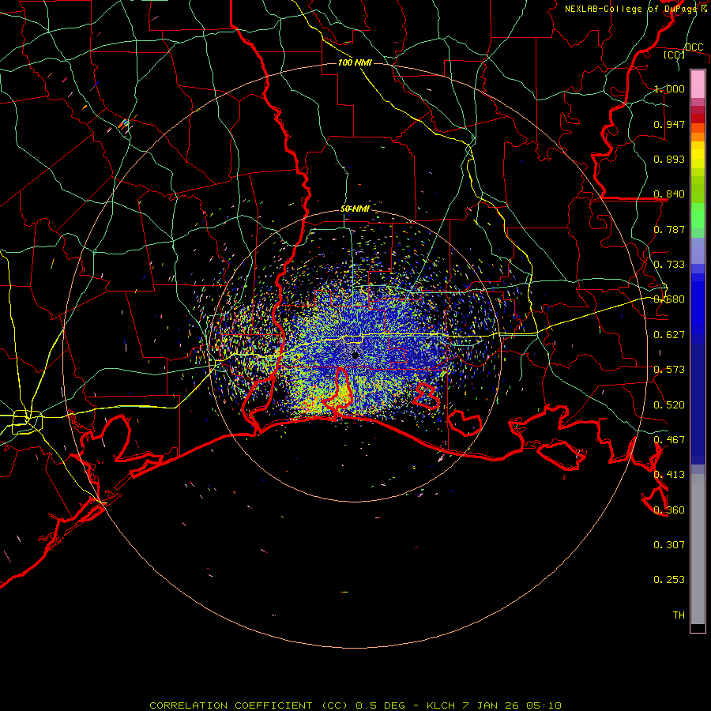The image size is (711, 711).
Task: Click the 50 NMI range ring label
Action: (355, 209)
